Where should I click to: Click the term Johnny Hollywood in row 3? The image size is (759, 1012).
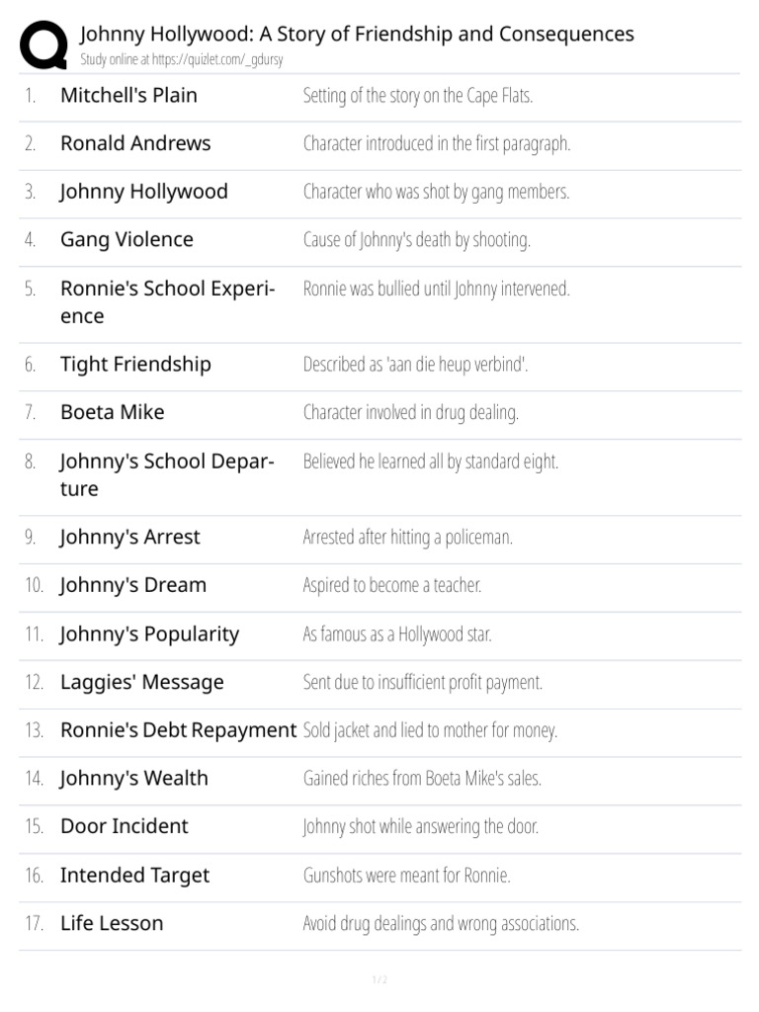click(x=143, y=192)
